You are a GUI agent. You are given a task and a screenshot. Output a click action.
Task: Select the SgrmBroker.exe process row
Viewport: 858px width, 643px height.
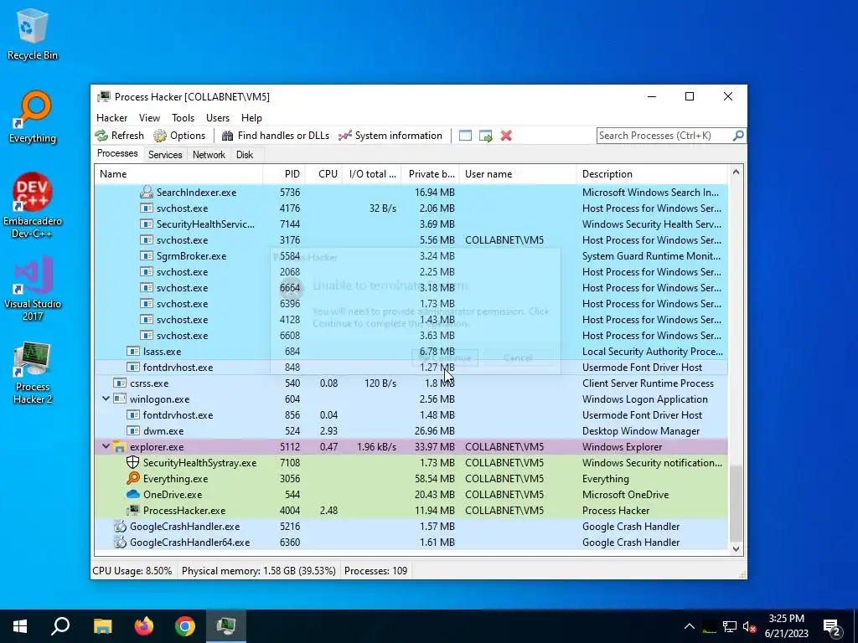click(411, 256)
